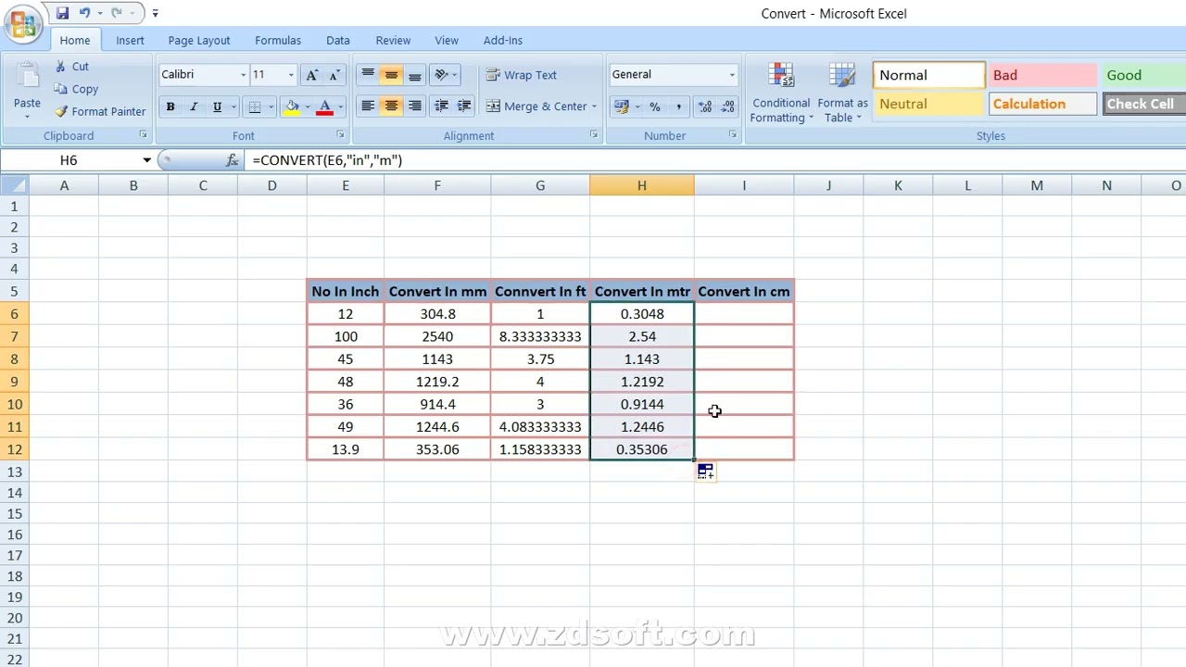The width and height of the screenshot is (1186, 667).
Task: Switch to Review tab
Action: pyautogui.click(x=393, y=41)
